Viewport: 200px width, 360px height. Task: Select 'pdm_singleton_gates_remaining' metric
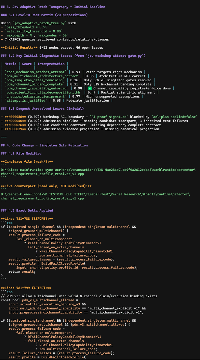(35, 80)
